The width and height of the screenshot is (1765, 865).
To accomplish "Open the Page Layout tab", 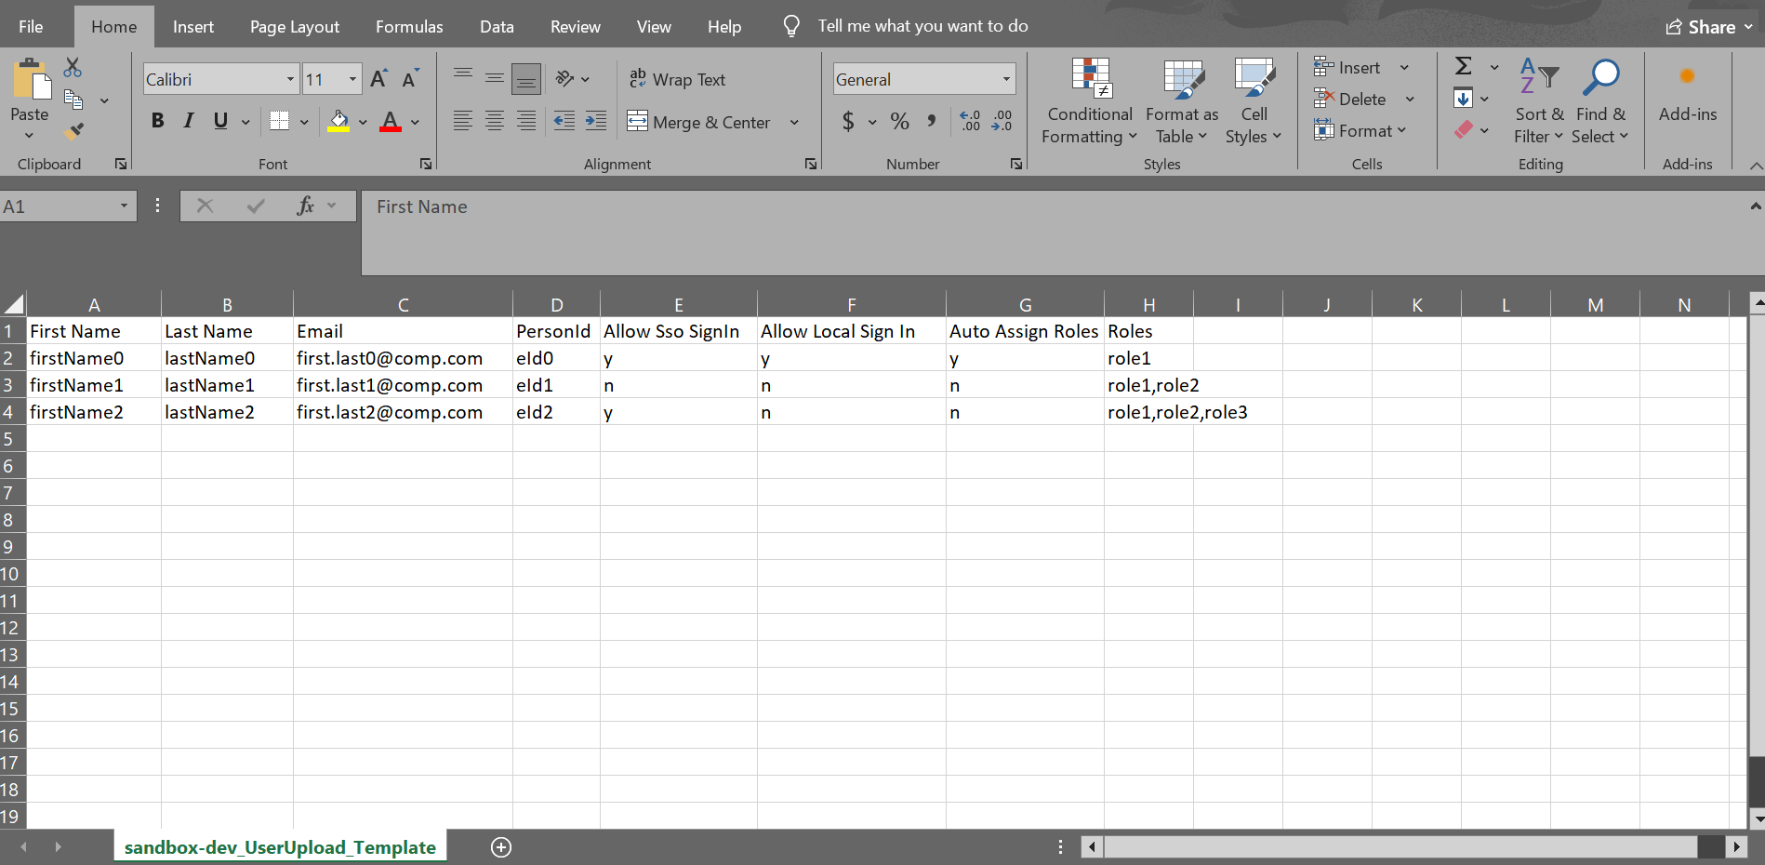I will (294, 27).
